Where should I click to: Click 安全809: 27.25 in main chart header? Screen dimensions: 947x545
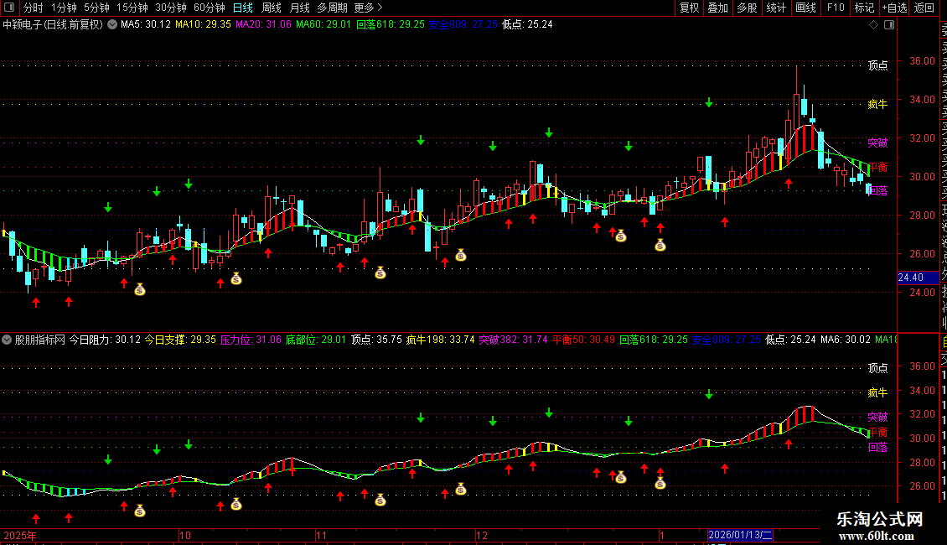pos(463,25)
